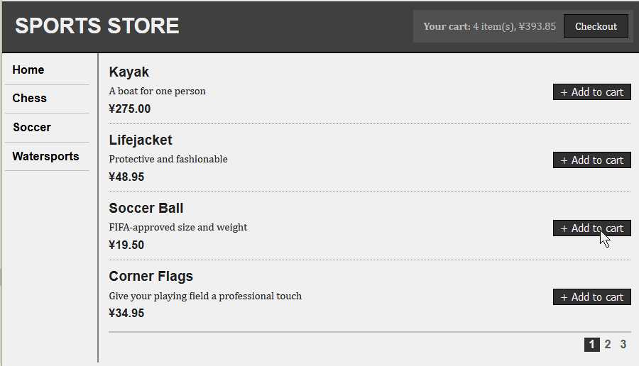Click the Soccer Ball product name
This screenshot has height=366, width=639.
tap(146, 209)
